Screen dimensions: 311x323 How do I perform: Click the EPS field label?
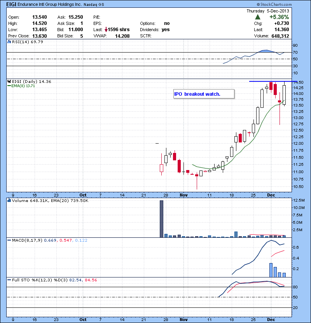(x=98, y=23)
